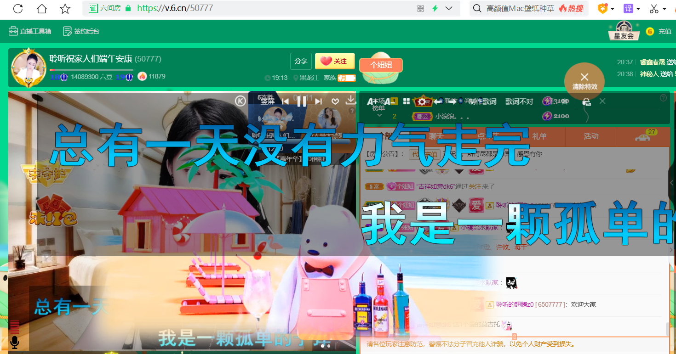Expand the ranking list down chevron
676x354 pixels.
click(x=379, y=115)
